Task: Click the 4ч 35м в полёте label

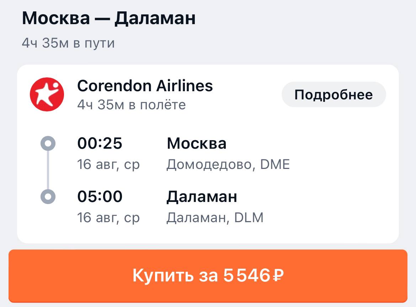Action: click(x=132, y=105)
